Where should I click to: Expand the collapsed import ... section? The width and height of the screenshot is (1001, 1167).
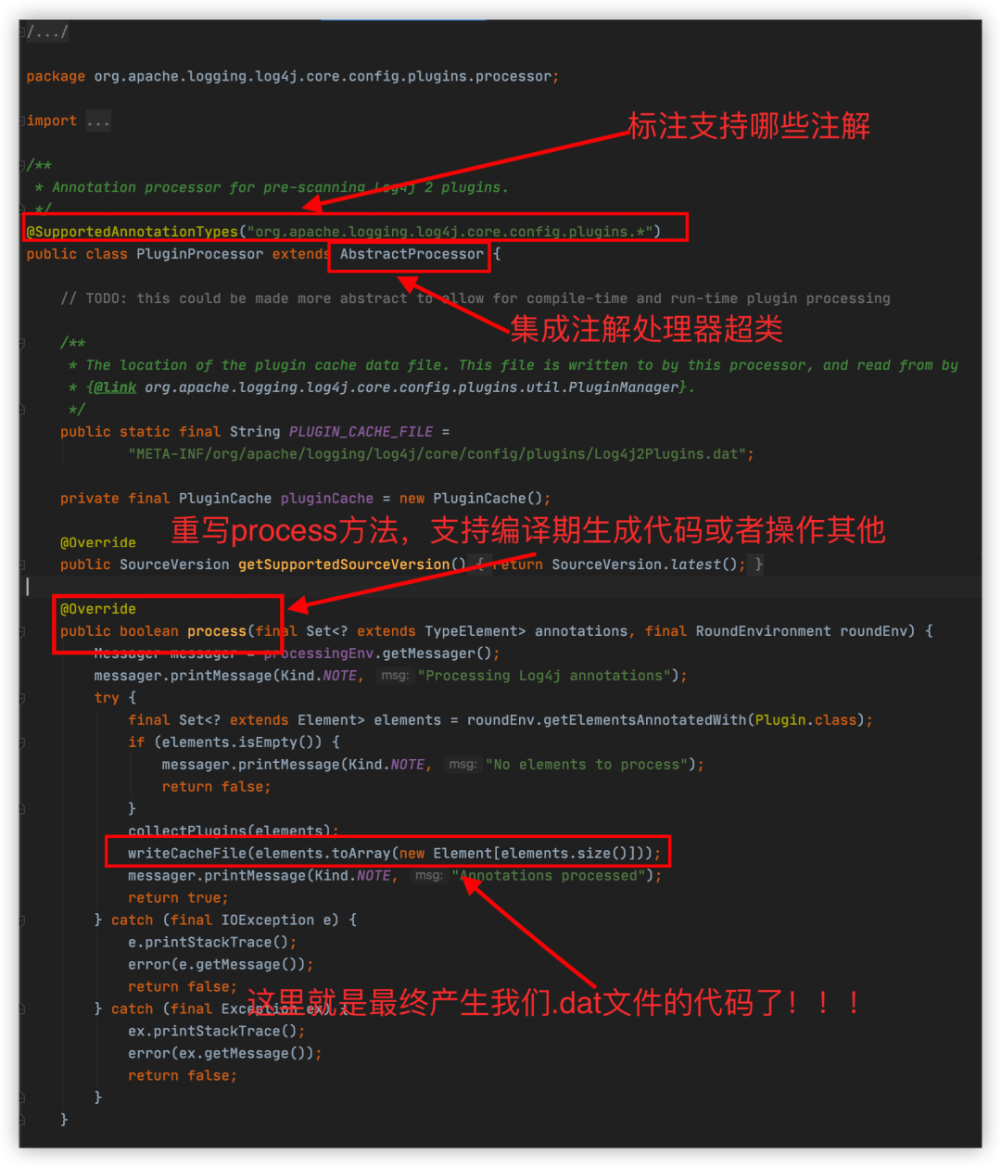(x=98, y=121)
